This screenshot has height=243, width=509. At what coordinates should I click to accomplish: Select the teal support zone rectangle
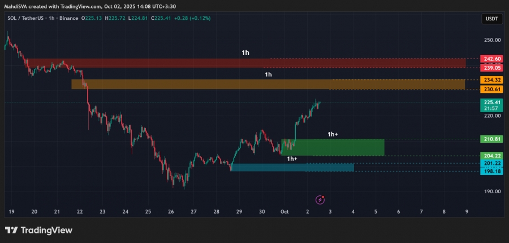click(x=291, y=167)
